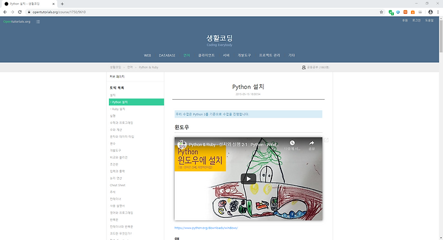Image resolution: width=443 pixels, height=240 pixels.
Task: Open the 클라이언트 menu category
Action: pos(206,55)
